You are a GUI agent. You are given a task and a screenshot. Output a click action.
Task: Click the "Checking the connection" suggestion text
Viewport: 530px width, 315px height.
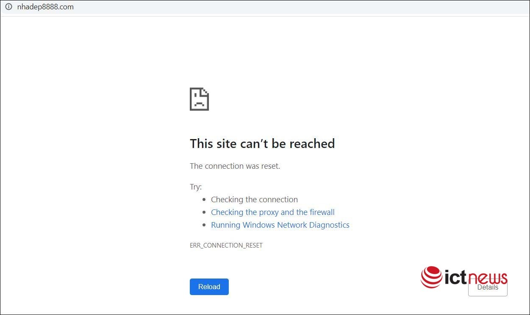[254, 199]
